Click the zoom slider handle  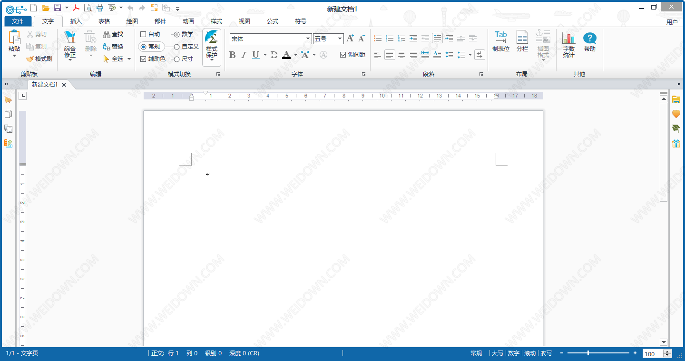click(588, 353)
